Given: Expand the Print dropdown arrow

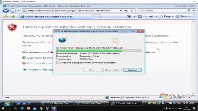Looking at the screenshot, I should pos(156,16).
